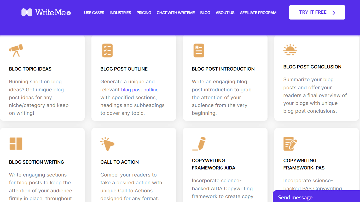The height and width of the screenshot is (202, 360).
Task: Go to the Pricing page
Action: (144, 13)
